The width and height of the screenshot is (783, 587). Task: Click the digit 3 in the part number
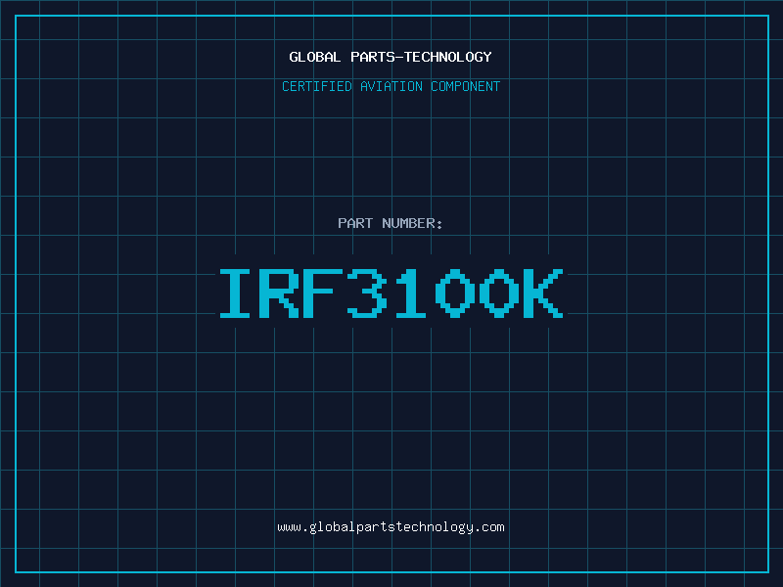[369, 293]
